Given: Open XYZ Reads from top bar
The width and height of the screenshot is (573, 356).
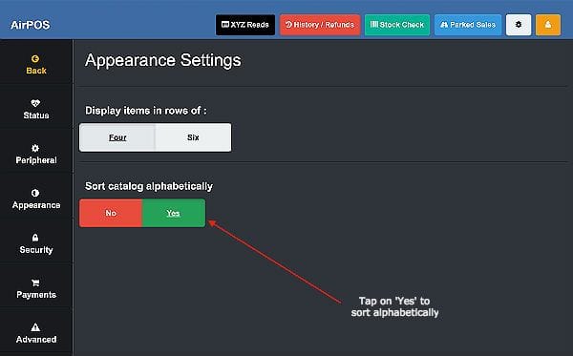Looking at the screenshot, I should pos(245,25).
